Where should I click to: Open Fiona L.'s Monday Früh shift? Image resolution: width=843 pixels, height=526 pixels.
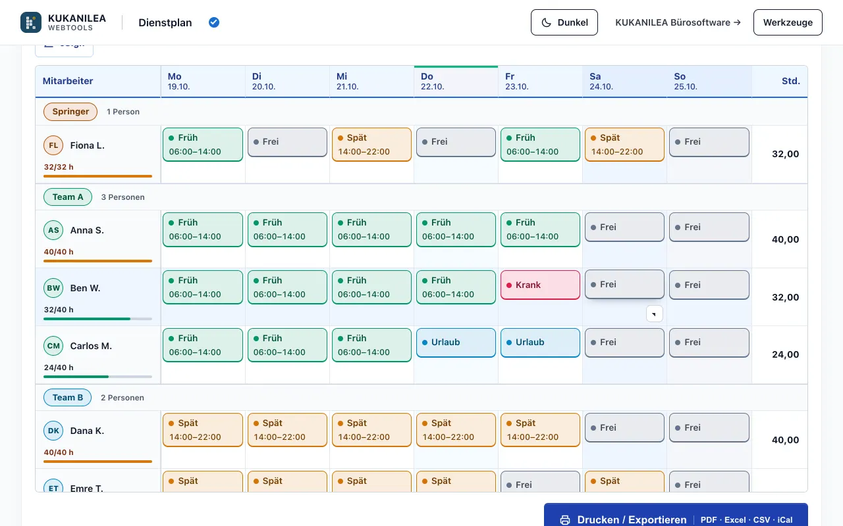click(203, 145)
